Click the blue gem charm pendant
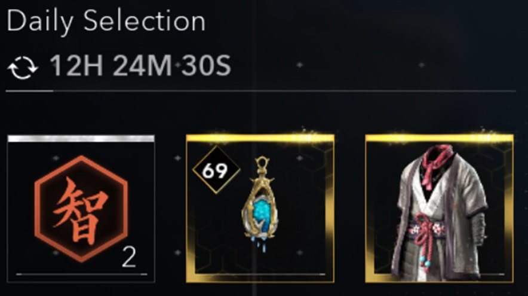 click(260, 203)
